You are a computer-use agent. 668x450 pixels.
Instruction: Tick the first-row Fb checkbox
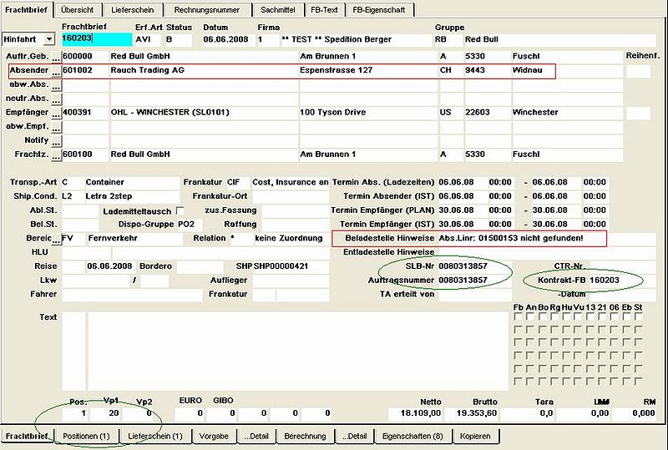(x=518, y=316)
